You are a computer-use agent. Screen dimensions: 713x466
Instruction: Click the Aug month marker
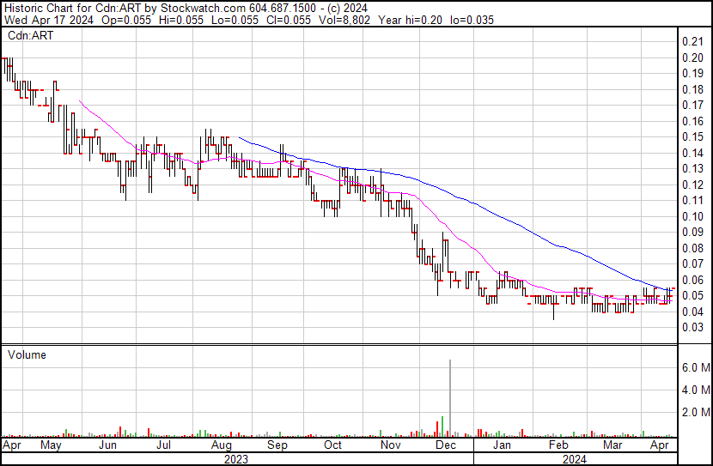click(x=221, y=445)
